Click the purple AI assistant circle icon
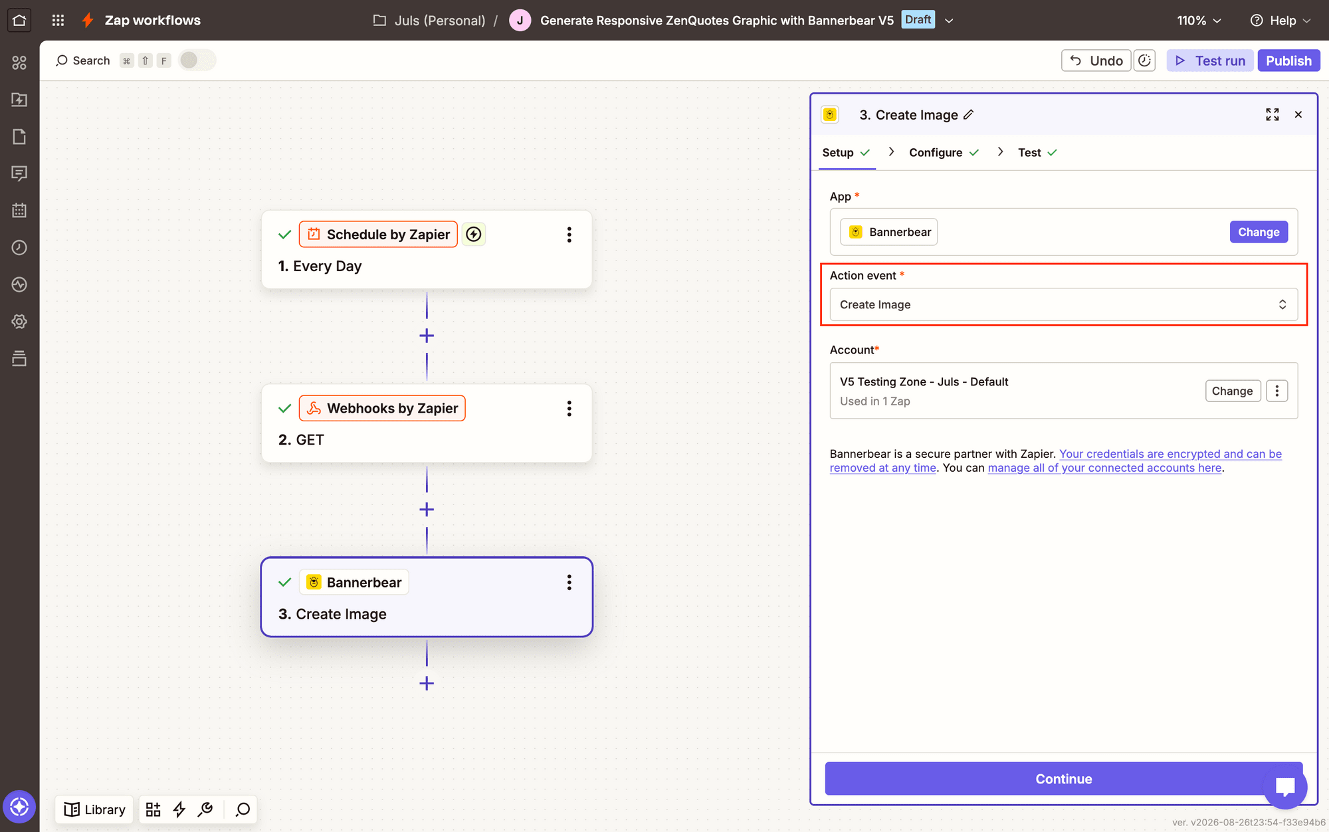Viewport: 1329px width, 832px height. coord(19,807)
